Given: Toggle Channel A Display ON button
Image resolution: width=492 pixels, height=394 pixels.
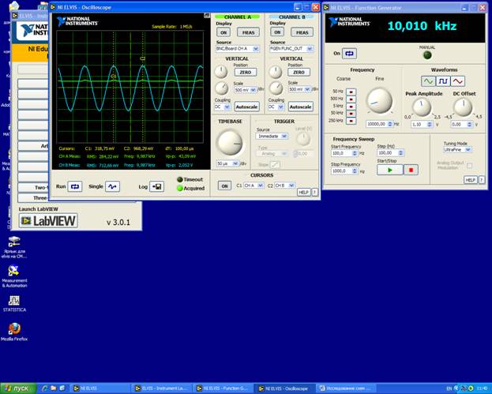Looking at the screenshot, I should (223, 32).
